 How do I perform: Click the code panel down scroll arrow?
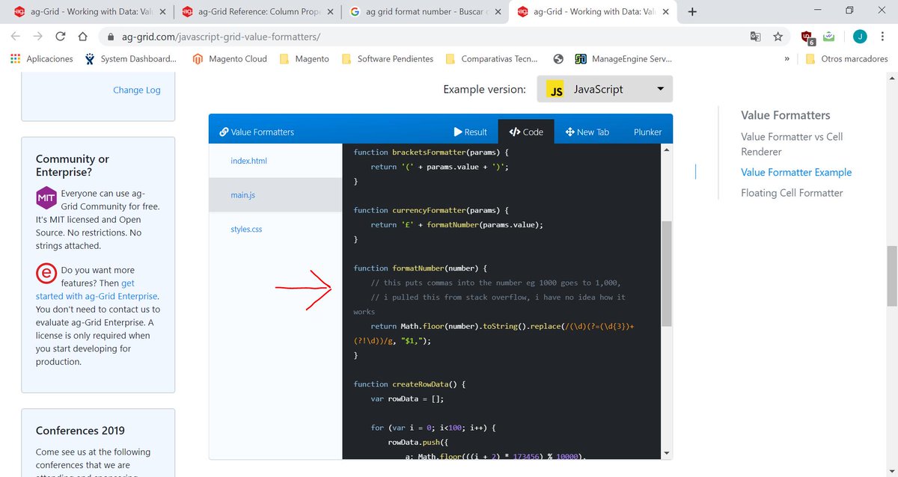(x=667, y=452)
